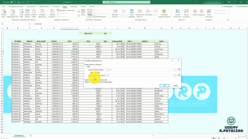Click the Wyszukaj search box
248x139 pixels.
click(126, 2)
